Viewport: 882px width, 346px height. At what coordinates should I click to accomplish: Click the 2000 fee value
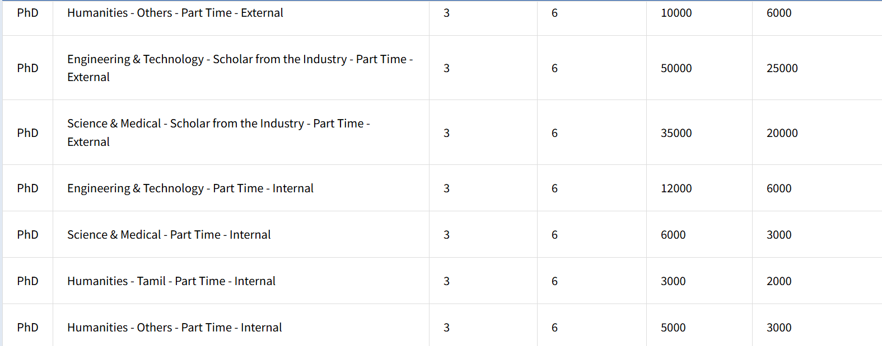click(778, 281)
